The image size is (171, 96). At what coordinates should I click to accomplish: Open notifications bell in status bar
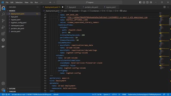(x=168, y=94)
